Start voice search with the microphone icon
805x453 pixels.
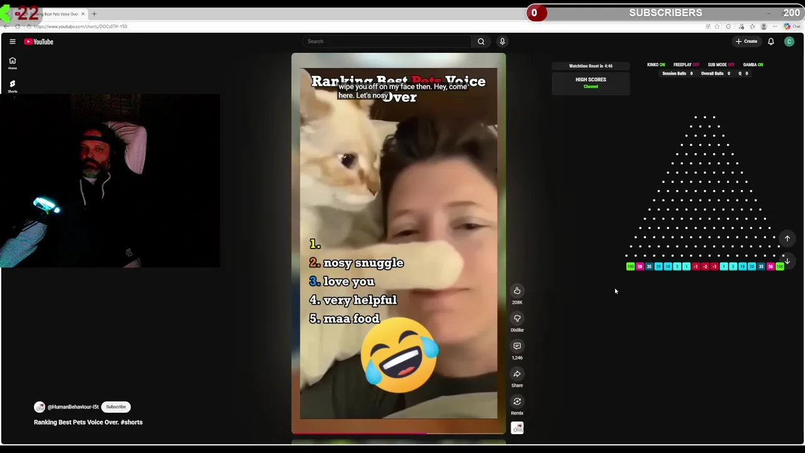click(502, 42)
